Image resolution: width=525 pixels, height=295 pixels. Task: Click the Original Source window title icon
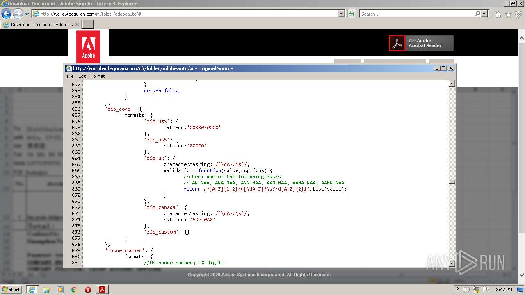click(69, 68)
